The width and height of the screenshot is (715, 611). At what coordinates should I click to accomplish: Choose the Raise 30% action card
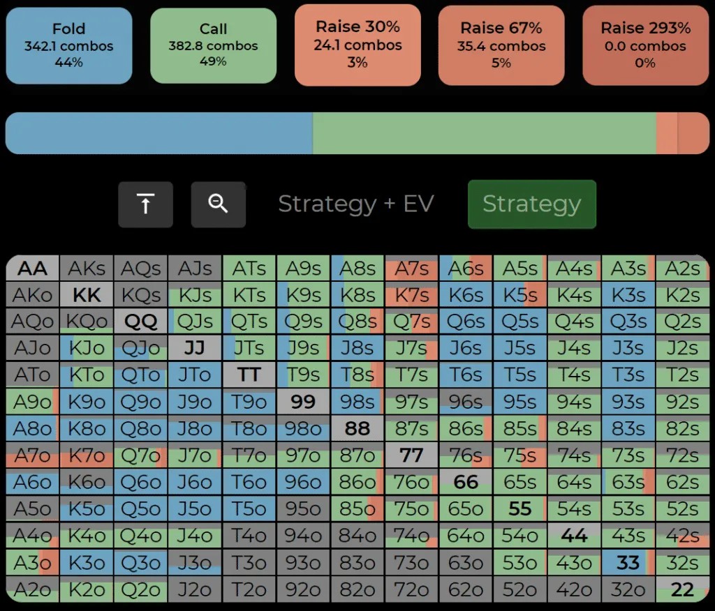(357, 45)
